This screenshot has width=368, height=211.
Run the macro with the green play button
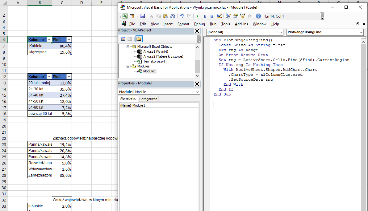coord(198,16)
